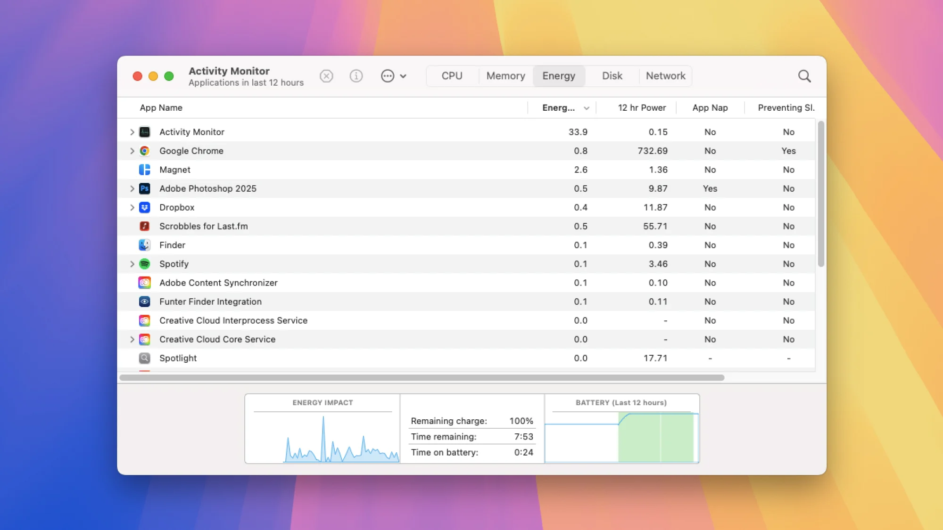Click the Magnet app icon
This screenshot has width=943, height=530.
(145, 170)
